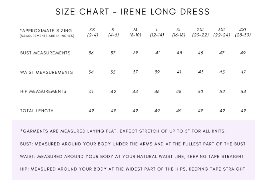The width and height of the screenshot is (261, 188).
Task: Click the M waist measurement value 37
Action: tap(135, 72)
